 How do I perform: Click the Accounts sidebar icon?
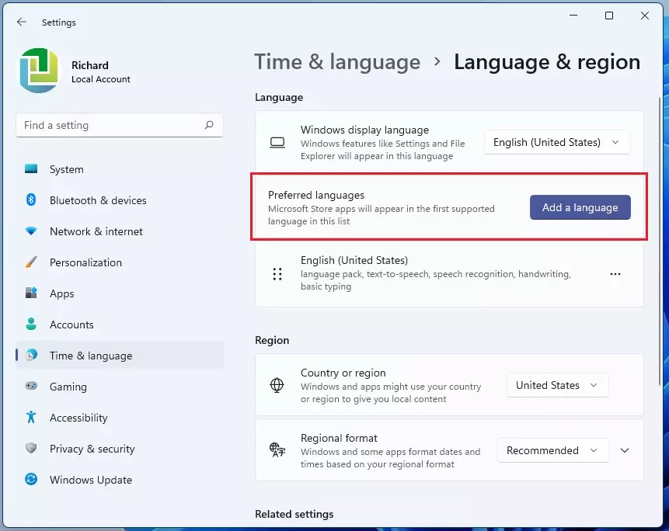point(31,324)
